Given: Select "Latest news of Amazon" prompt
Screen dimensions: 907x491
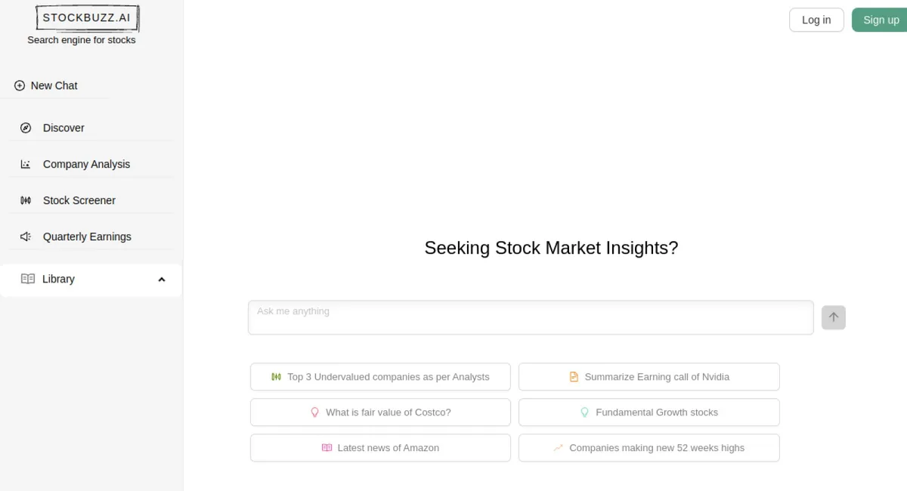Looking at the screenshot, I should tap(380, 448).
